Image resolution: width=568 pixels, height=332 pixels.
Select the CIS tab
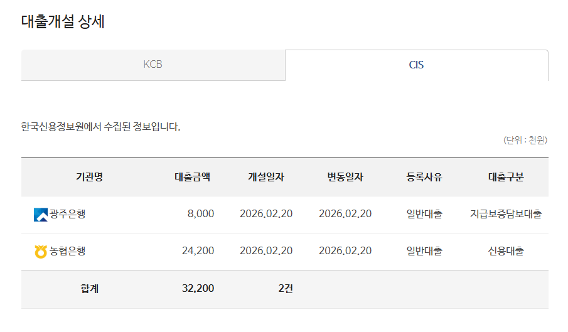[x=416, y=65]
